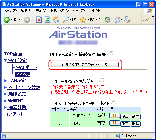Click 削除 for the BUFFALO entry

point(136,116)
